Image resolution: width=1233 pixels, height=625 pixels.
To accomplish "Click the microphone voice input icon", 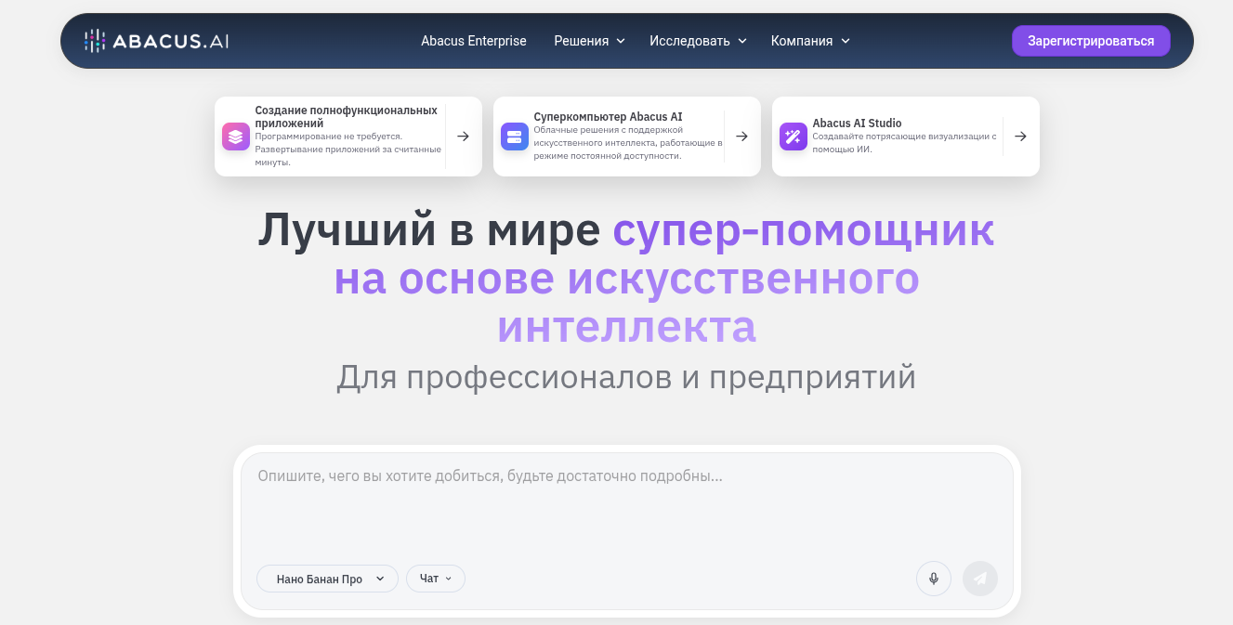I will pos(934,579).
